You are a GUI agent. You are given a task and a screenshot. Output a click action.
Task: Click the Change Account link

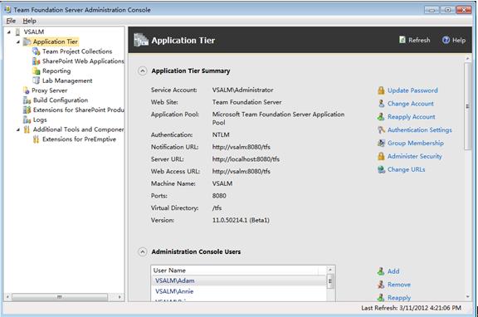click(x=410, y=104)
